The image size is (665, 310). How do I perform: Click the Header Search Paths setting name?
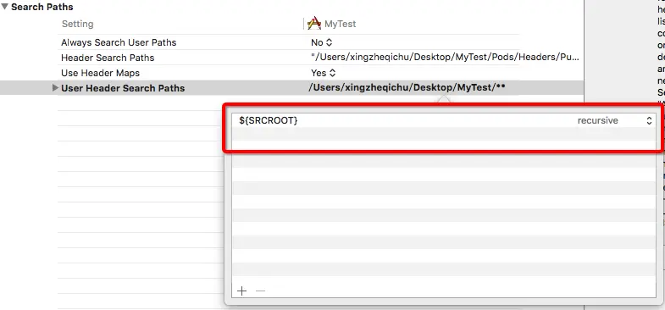coord(108,58)
